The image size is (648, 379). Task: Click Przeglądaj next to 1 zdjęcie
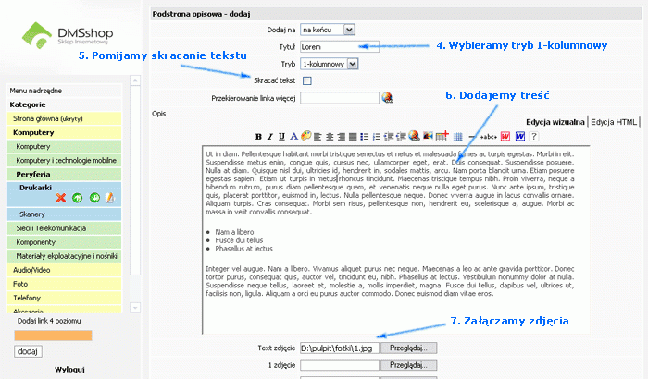(x=408, y=365)
